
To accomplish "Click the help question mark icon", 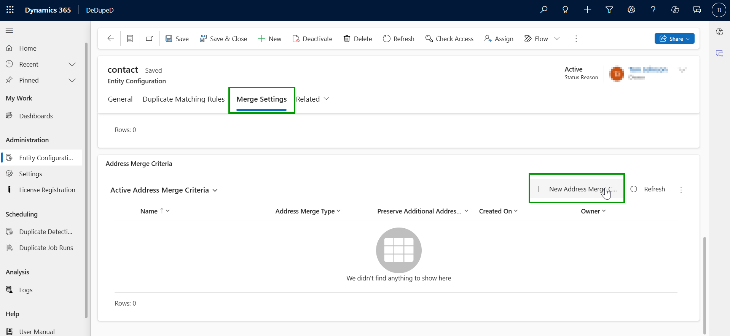I will pos(653,10).
